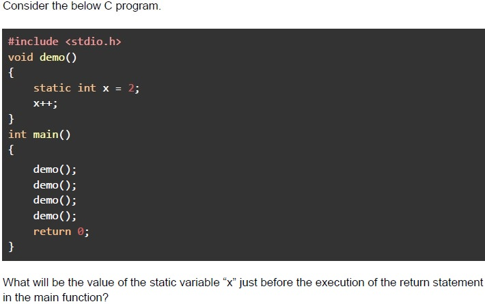Click the 'void' keyword before demo

pyautogui.click(x=20, y=57)
